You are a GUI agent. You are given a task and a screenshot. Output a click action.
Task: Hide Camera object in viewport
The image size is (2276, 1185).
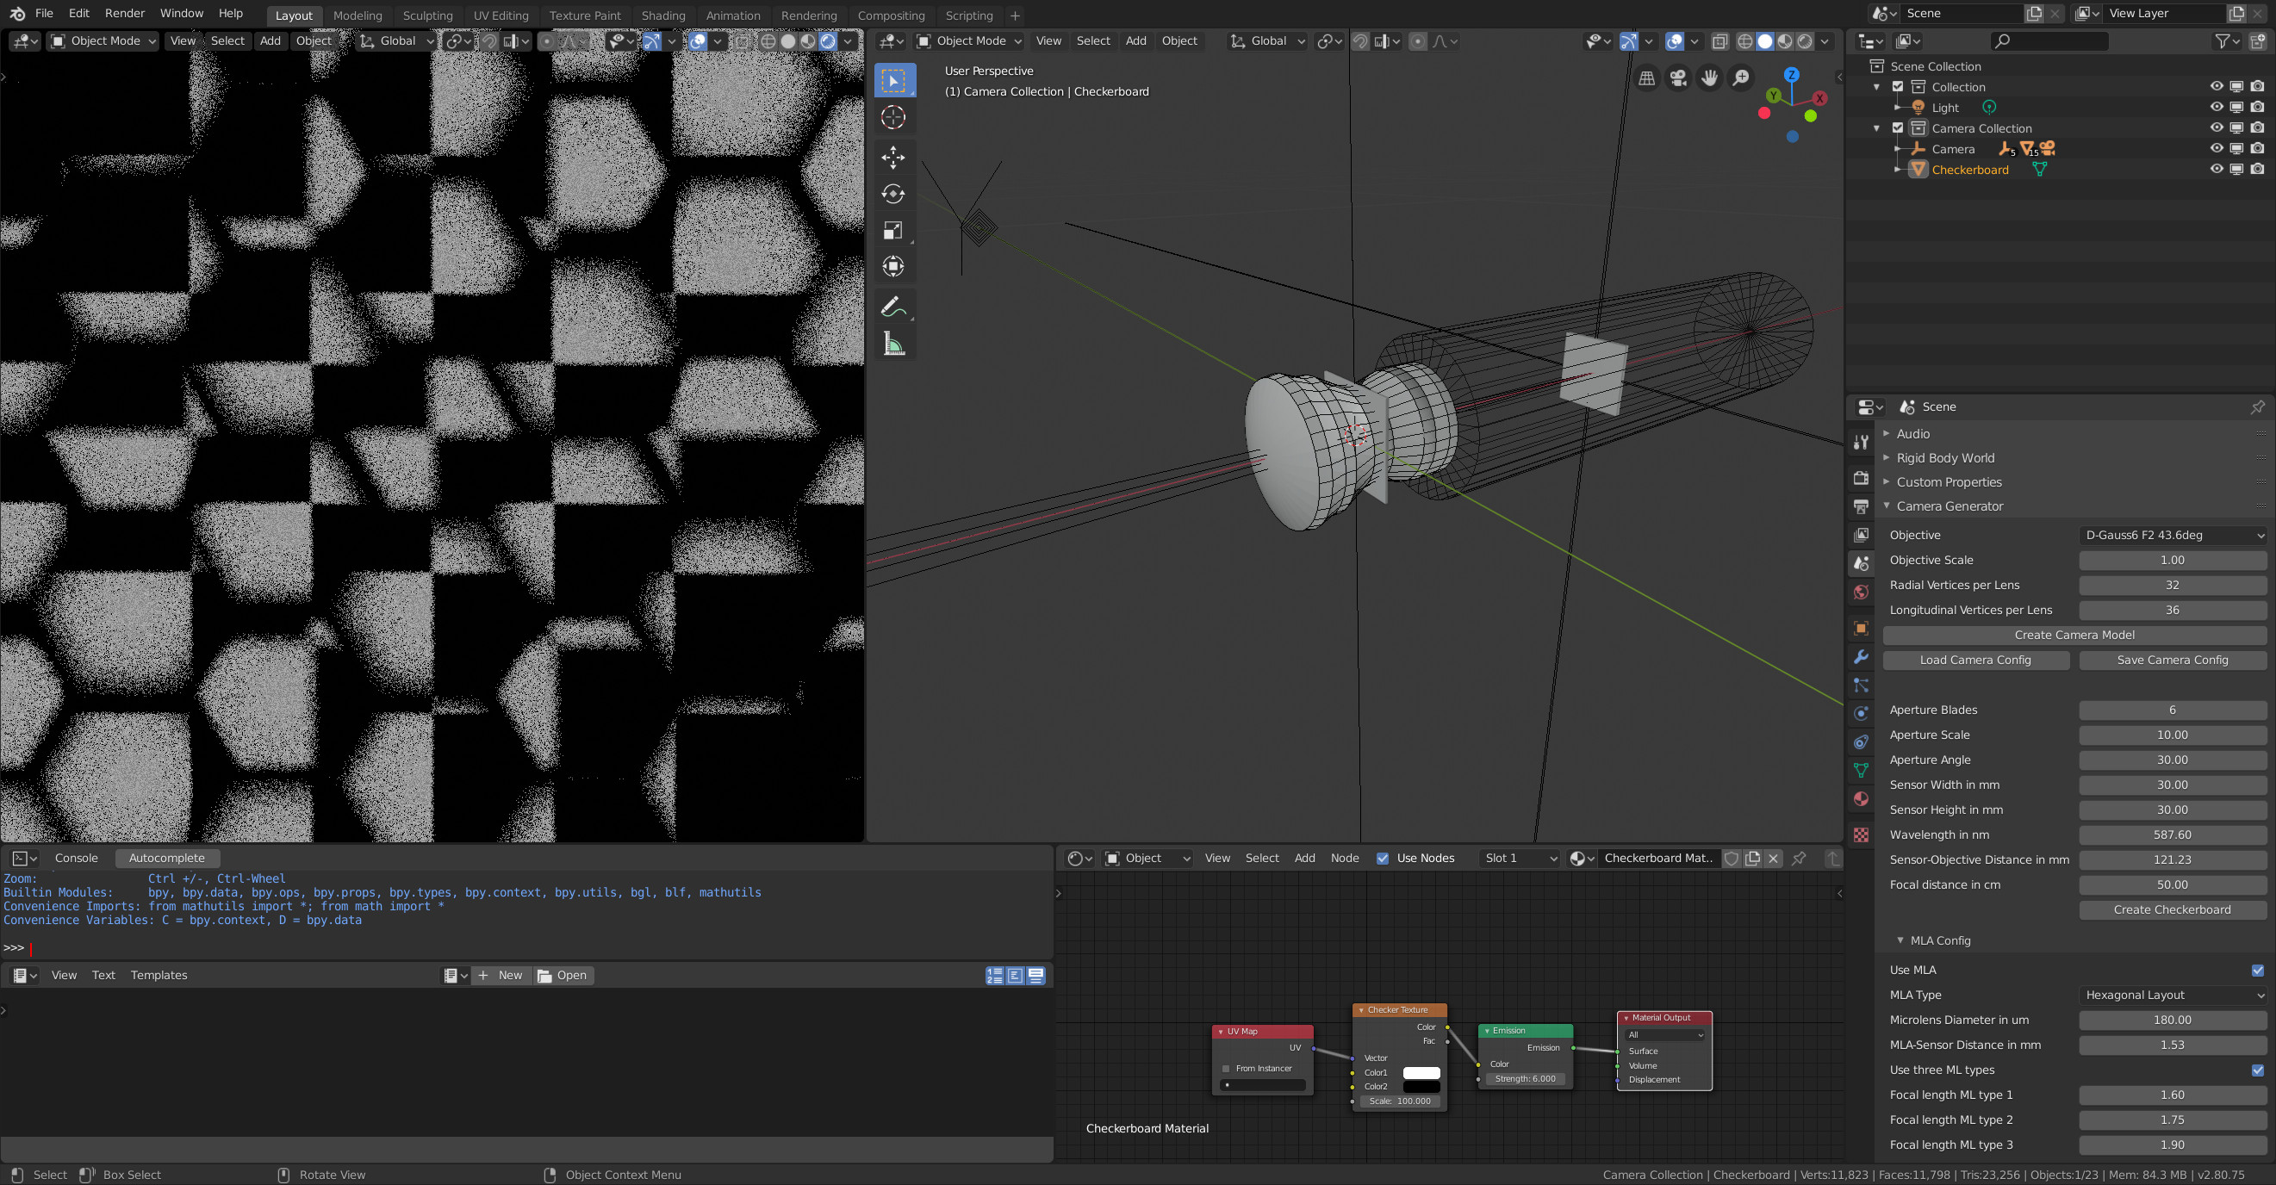coord(2216,148)
